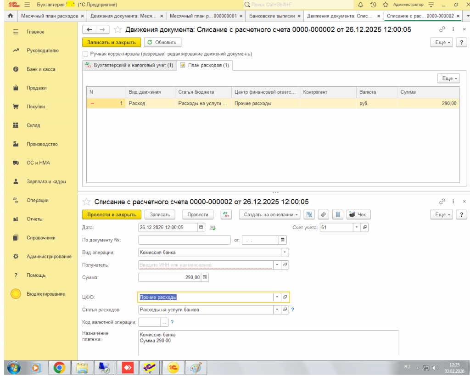Viewport: 470px width, 376px height.
Task: Open Счет учета dropdown arrow
Action: coord(357,227)
